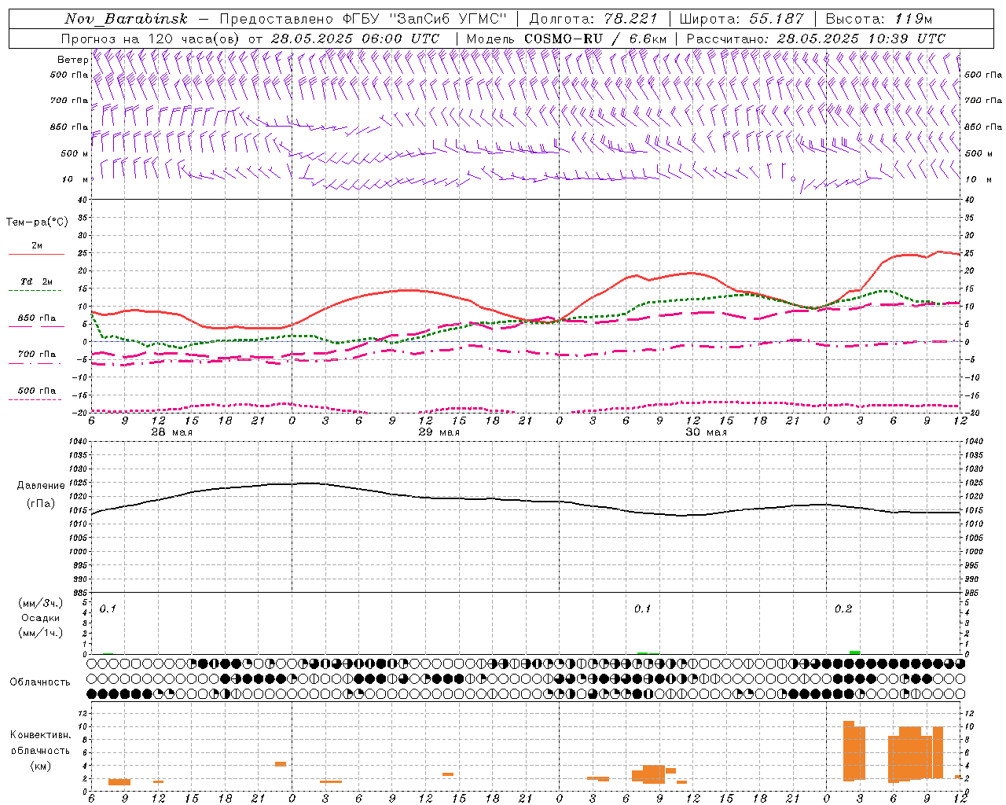The width and height of the screenshot is (1006, 805).
Task: Click the (гПа) unit under Давление
Action: [41, 504]
